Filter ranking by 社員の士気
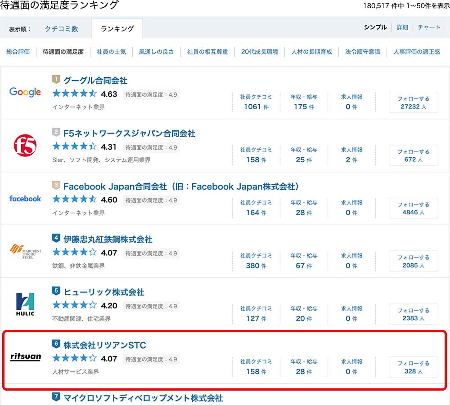Screen dimensions: 450x405 111,52
